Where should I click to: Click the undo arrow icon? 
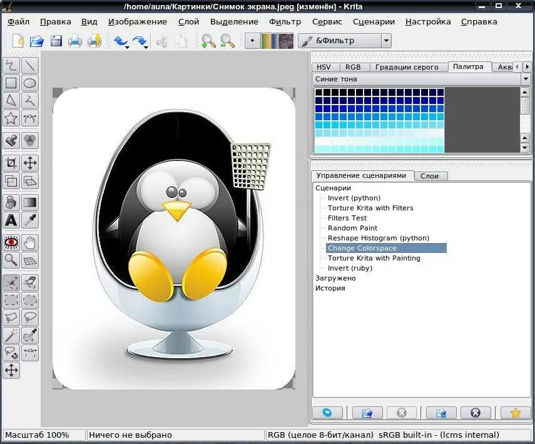[x=120, y=41]
